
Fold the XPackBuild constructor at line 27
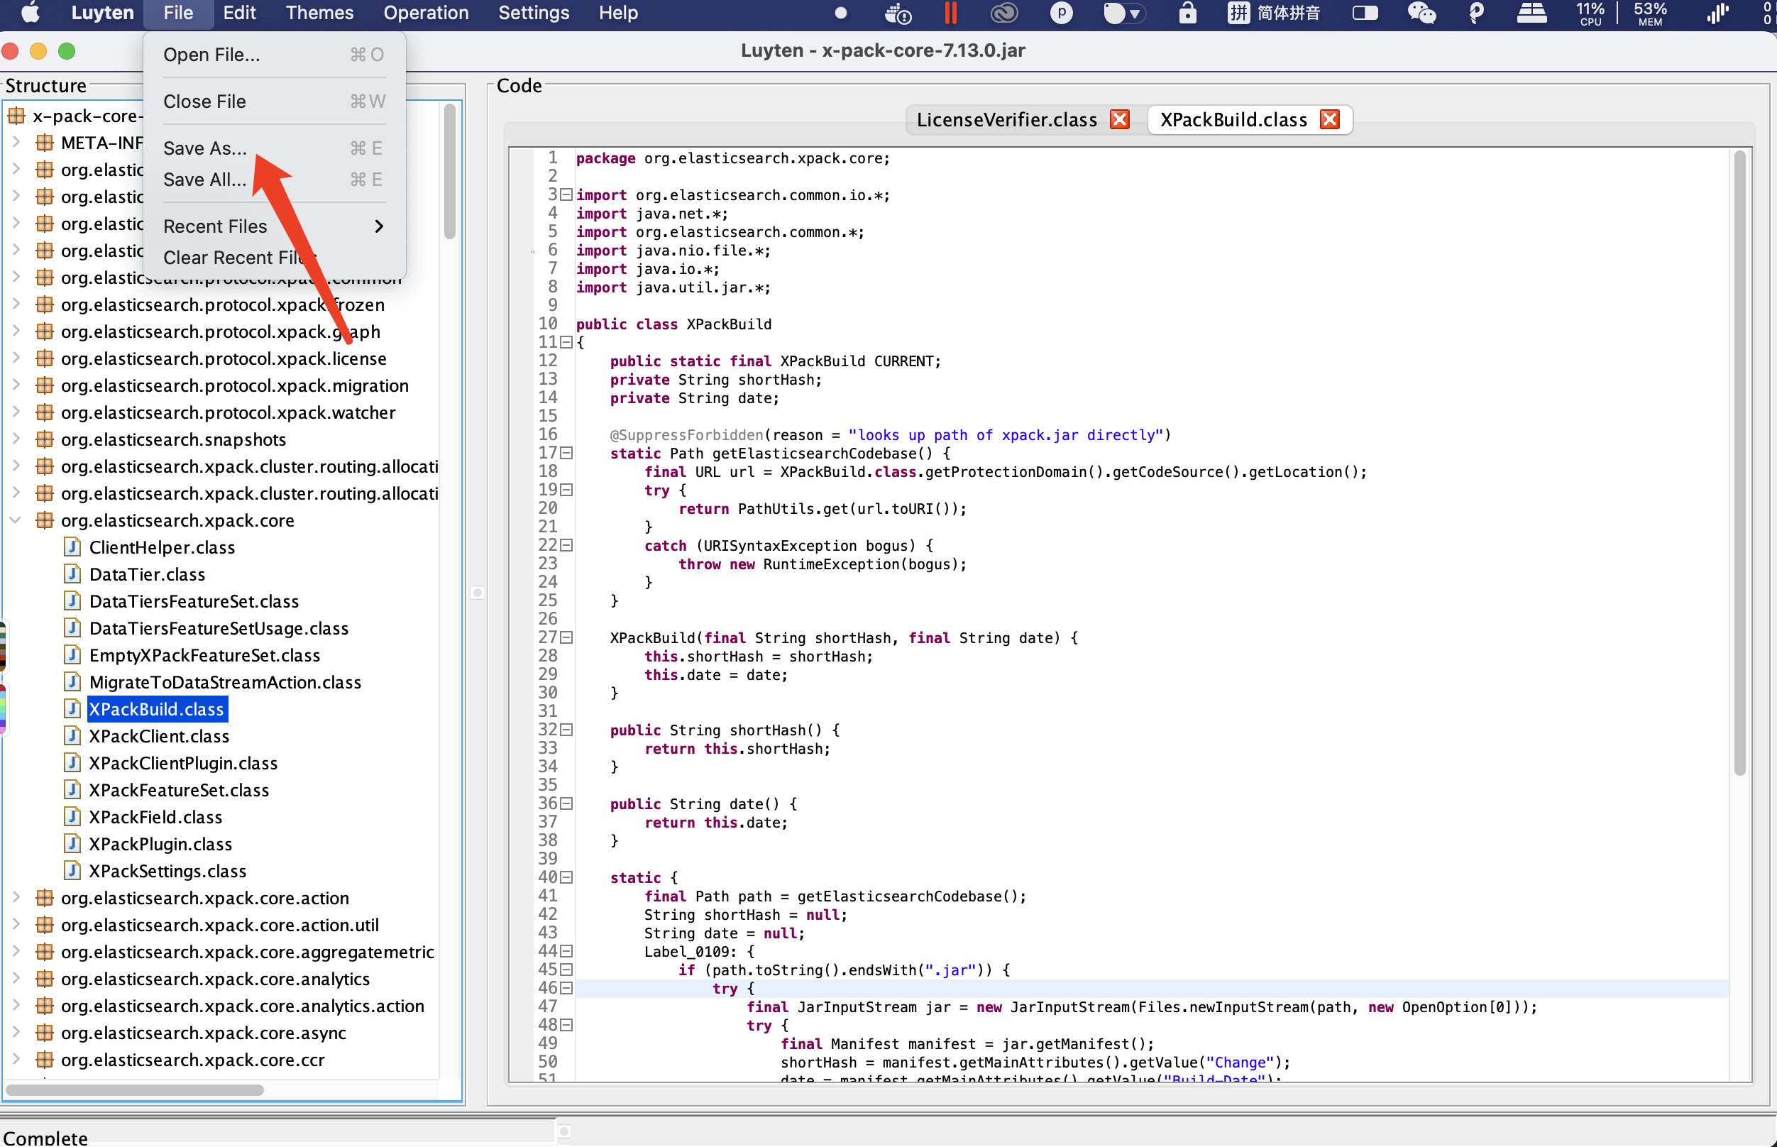pos(566,637)
